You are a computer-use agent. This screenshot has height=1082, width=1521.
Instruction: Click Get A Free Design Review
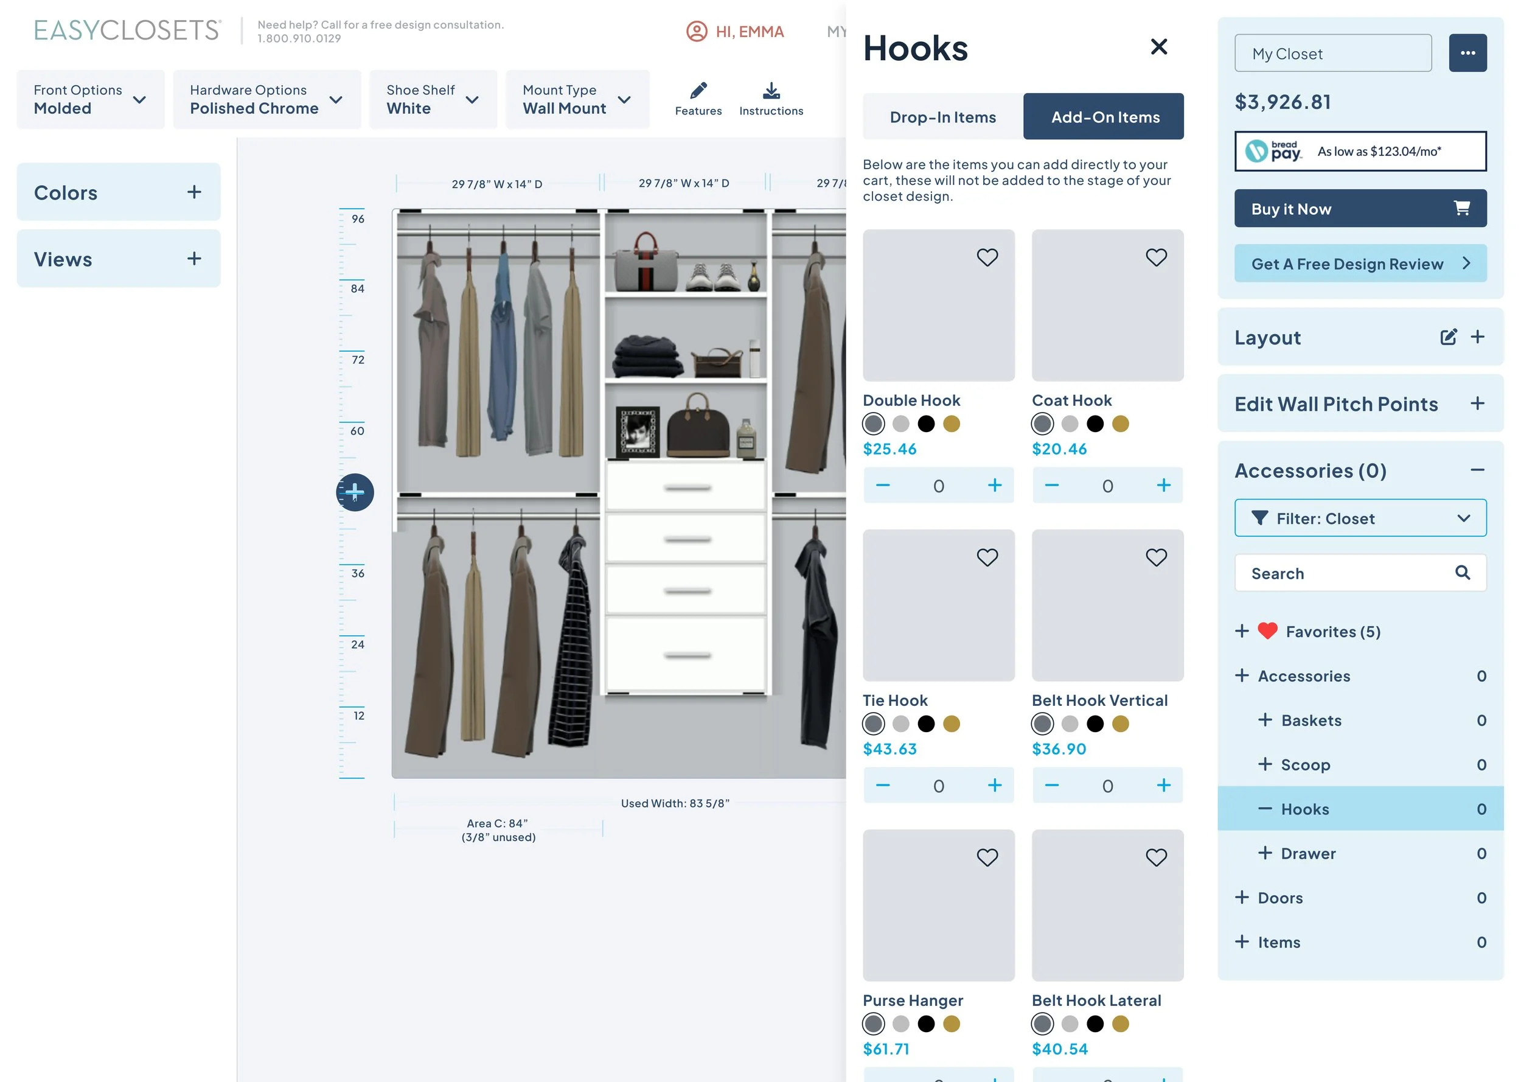pos(1360,263)
